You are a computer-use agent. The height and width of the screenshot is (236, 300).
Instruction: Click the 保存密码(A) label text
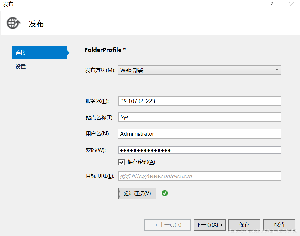(141, 162)
